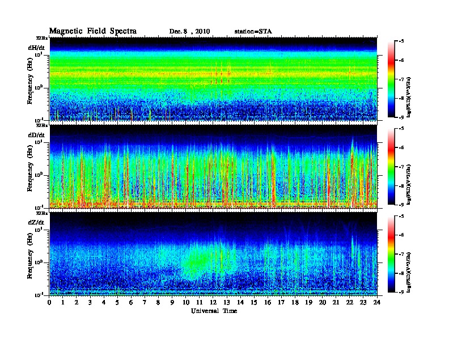Click the "station=STA" label
The height and width of the screenshot is (347, 449).
tap(253, 32)
